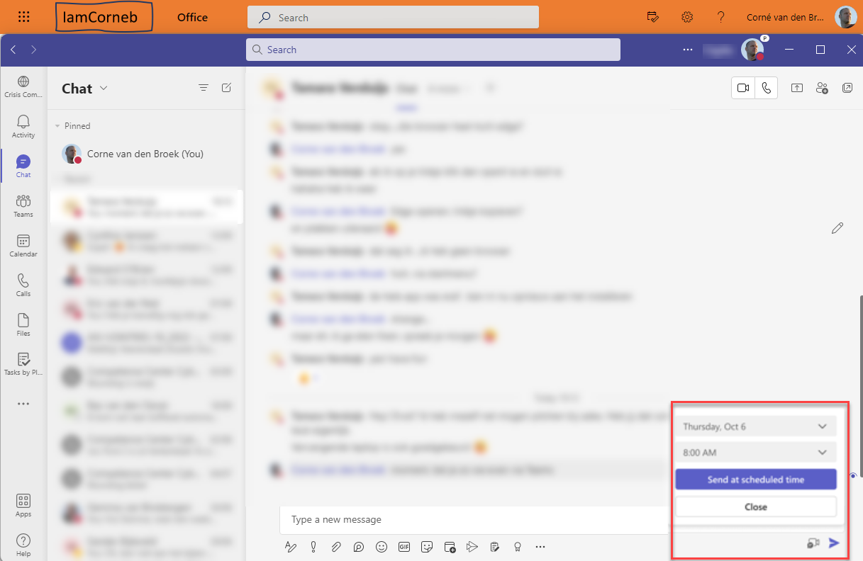Screen dimensions: 863x561
Task: Record a video clip
Action: pyautogui.click(x=813, y=543)
